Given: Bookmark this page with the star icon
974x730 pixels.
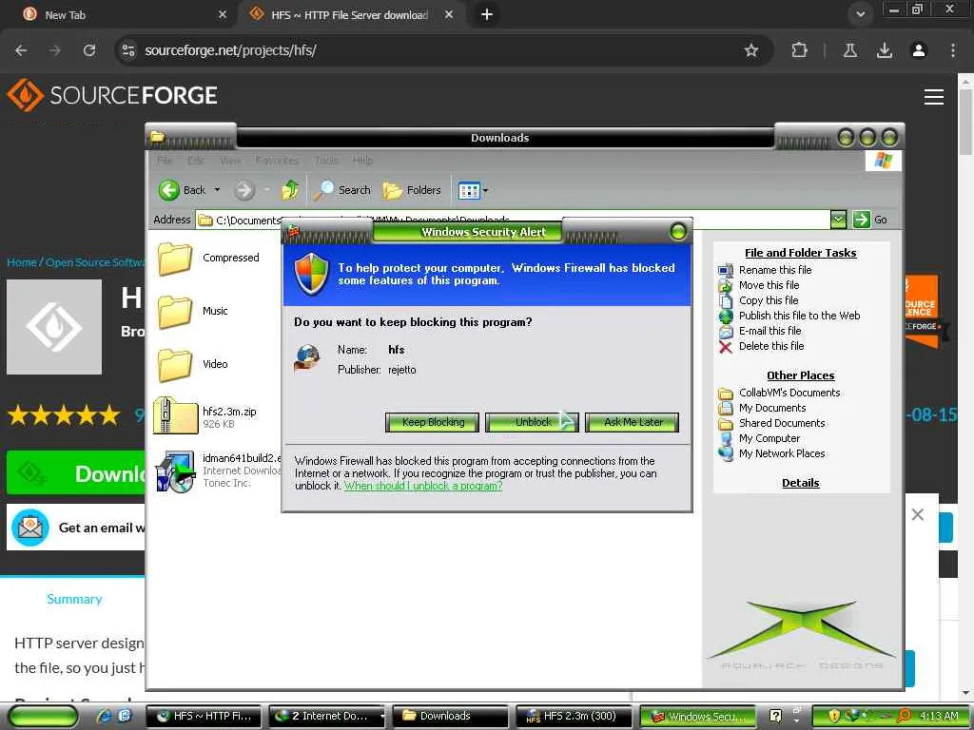Looking at the screenshot, I should (x=751, y=50).
